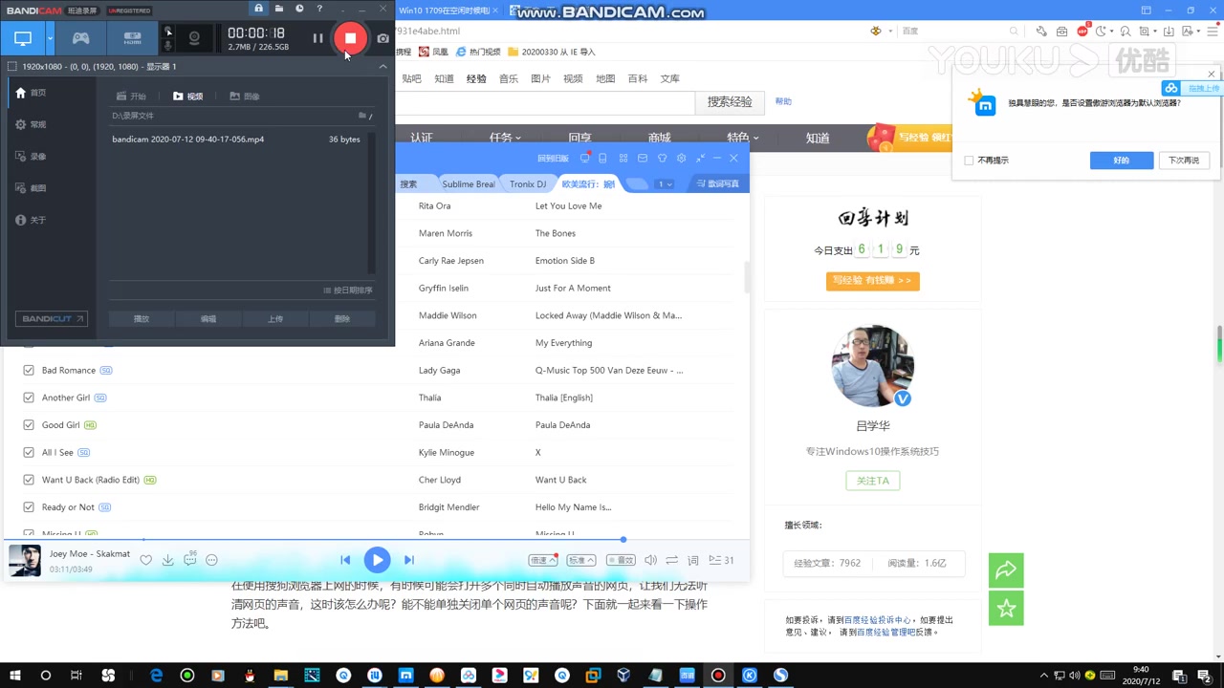Show lyrics with the 词 icon
This screenshot has height=688, width=1224.
point(693,560)
